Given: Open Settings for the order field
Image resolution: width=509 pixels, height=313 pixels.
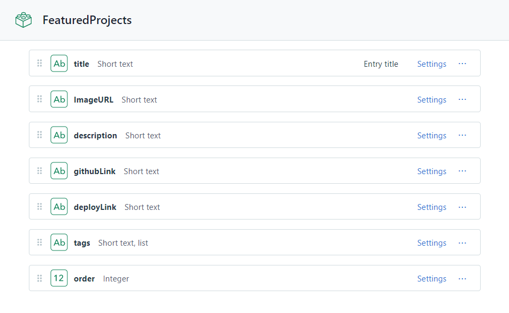Looking at the screenshot, I should 431,279.
